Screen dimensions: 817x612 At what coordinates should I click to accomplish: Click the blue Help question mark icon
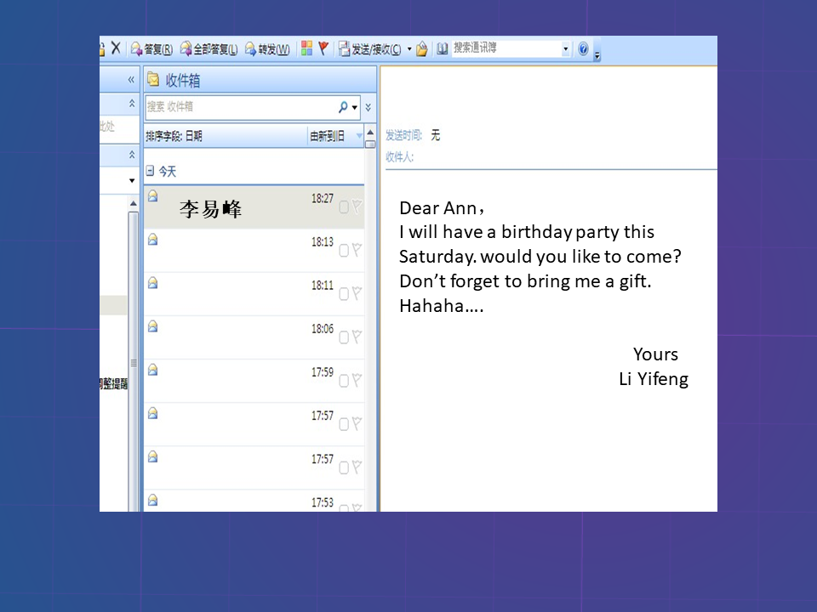(x=583, y=48)
